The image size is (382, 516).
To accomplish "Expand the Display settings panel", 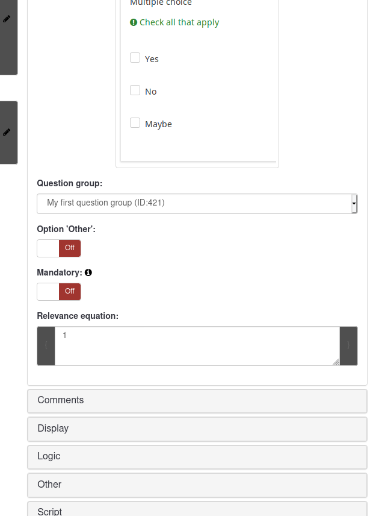I will click(x=197, y=429).
